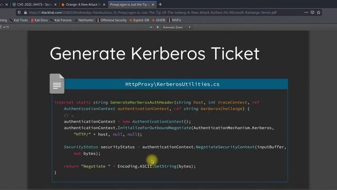The width and height of the screenshot is (337, 190).
Task: Click the PDF page number field
Action: click(x=1, y=27)
